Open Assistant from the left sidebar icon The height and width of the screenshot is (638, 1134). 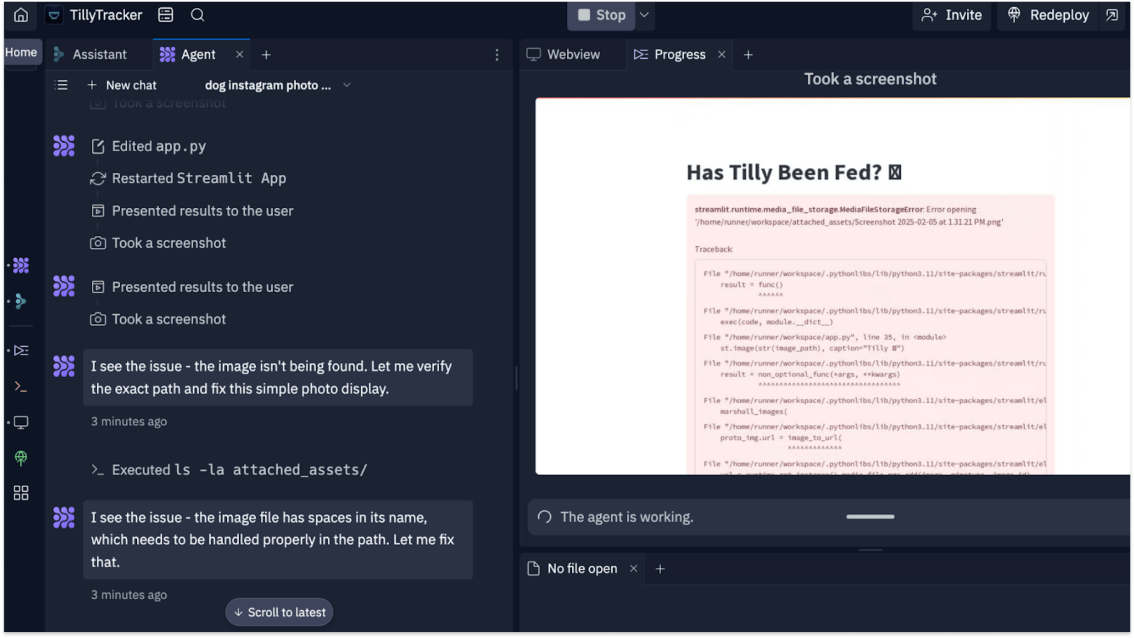(20, 302)
